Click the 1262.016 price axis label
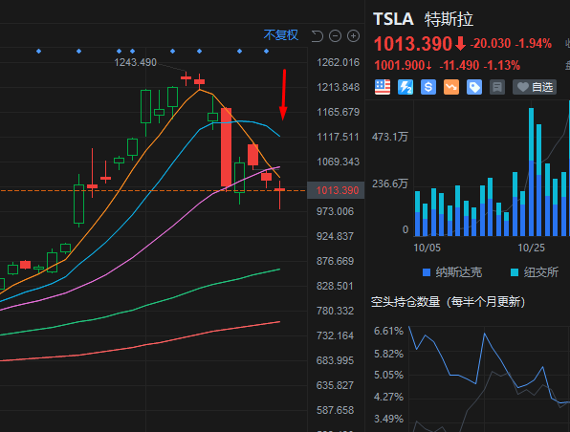This screenshot has height=432, width=570. point(338,62)
